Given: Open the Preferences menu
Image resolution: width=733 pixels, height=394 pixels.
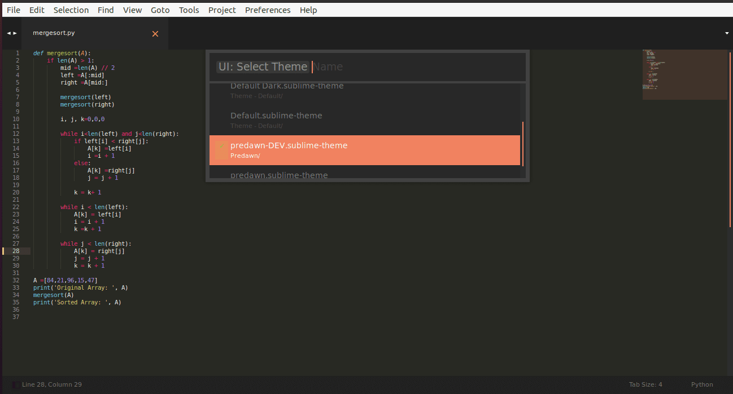Looking at the screenshot, I should pos(268,10).
